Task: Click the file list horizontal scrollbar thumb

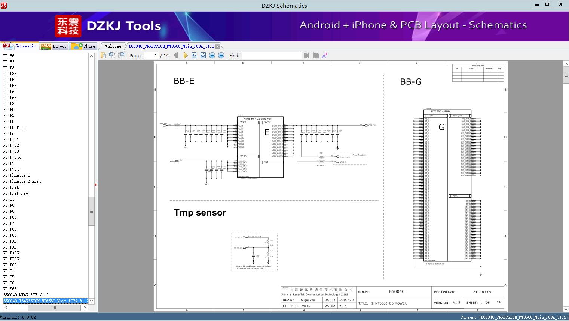Action: pyautogui.click(x=54, y=308)
